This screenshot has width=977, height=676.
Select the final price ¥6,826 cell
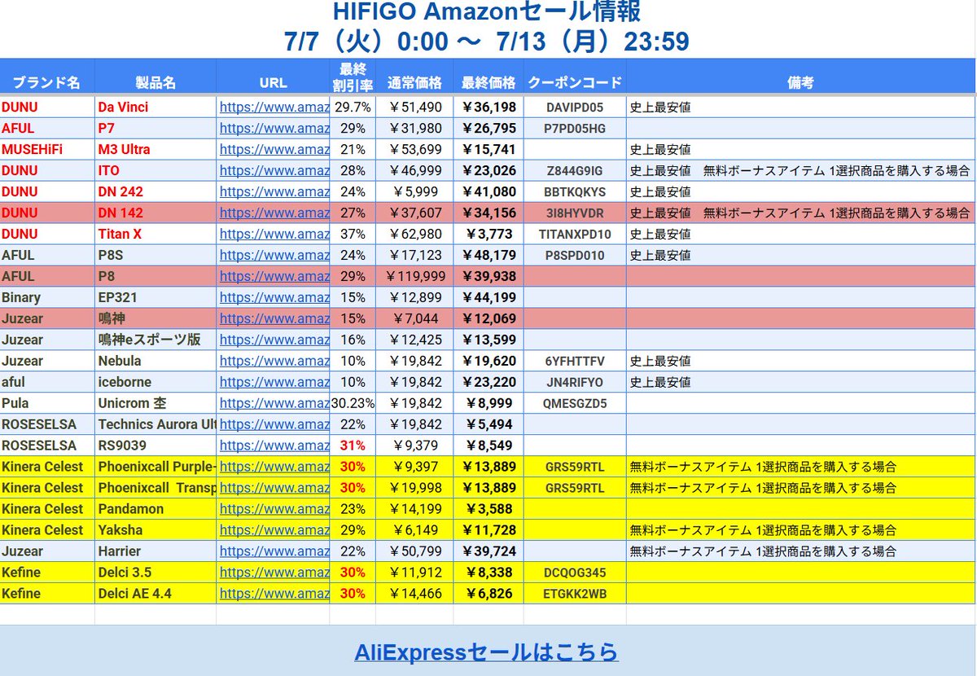point(488,594)
